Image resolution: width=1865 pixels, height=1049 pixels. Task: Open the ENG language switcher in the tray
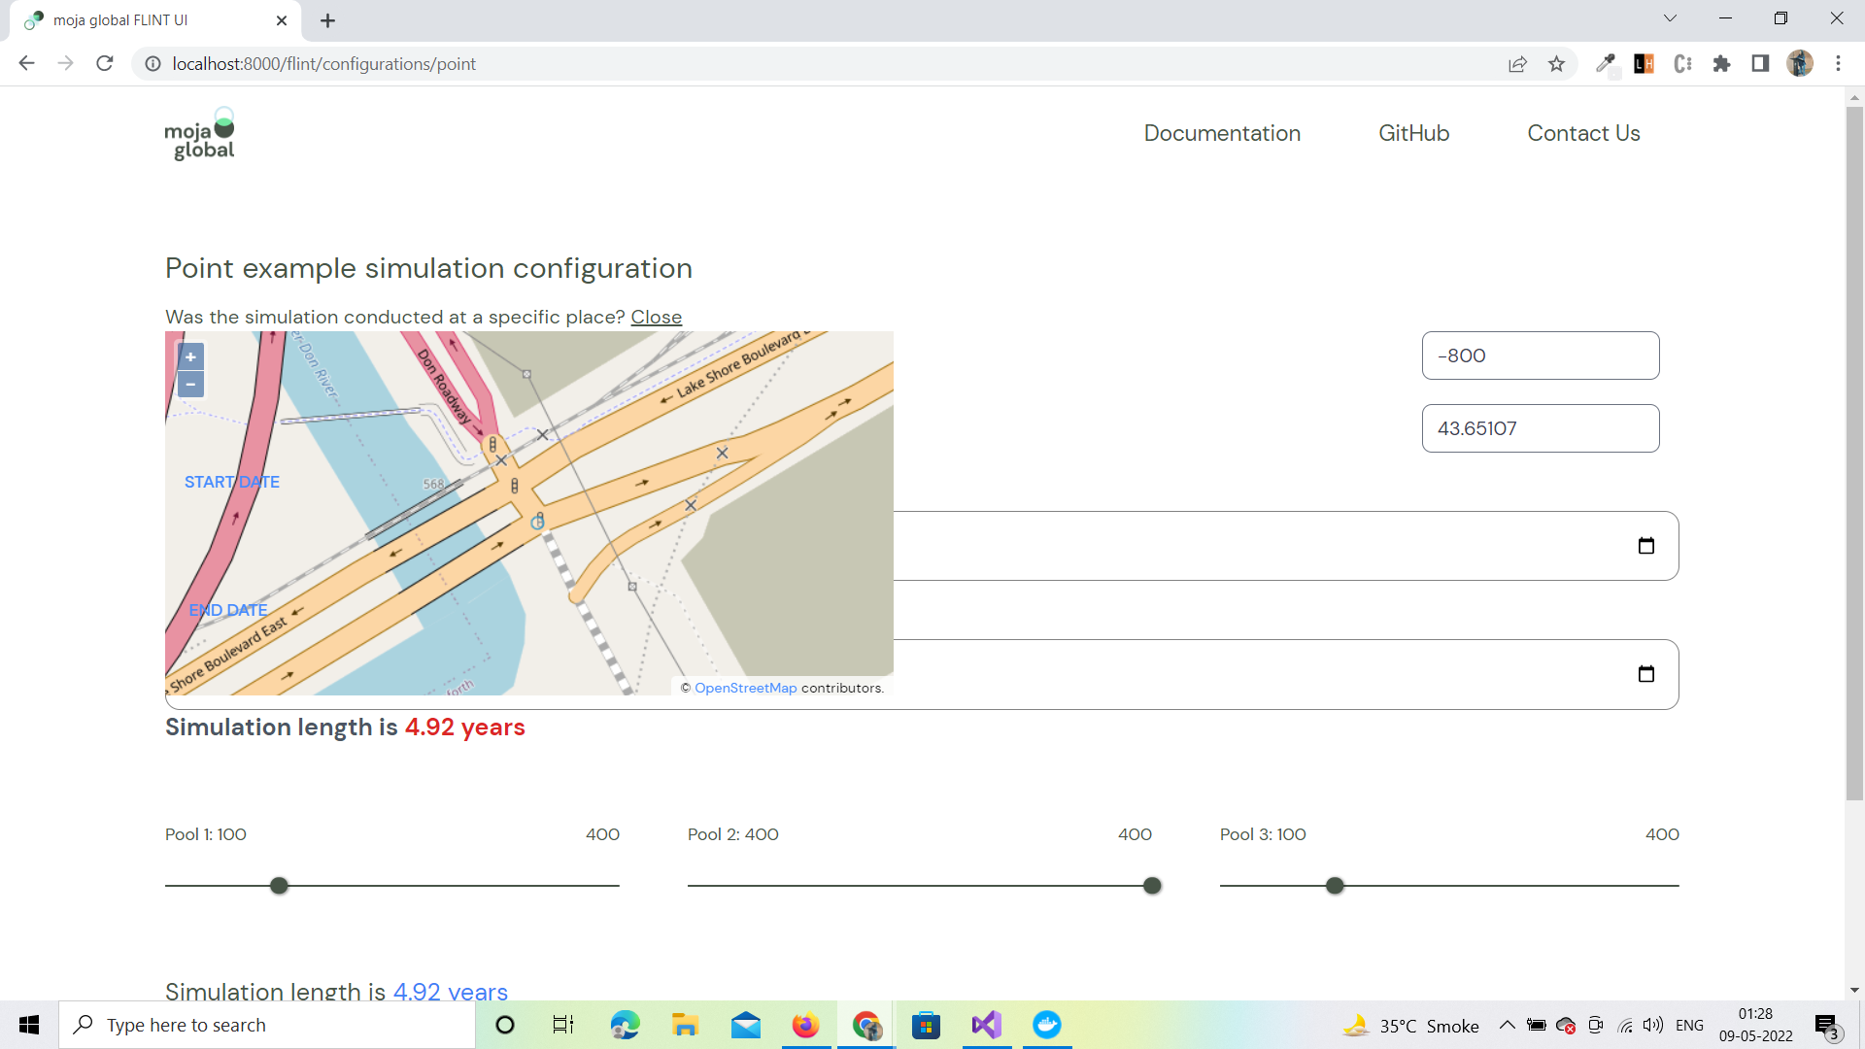click(1690, 1025)
